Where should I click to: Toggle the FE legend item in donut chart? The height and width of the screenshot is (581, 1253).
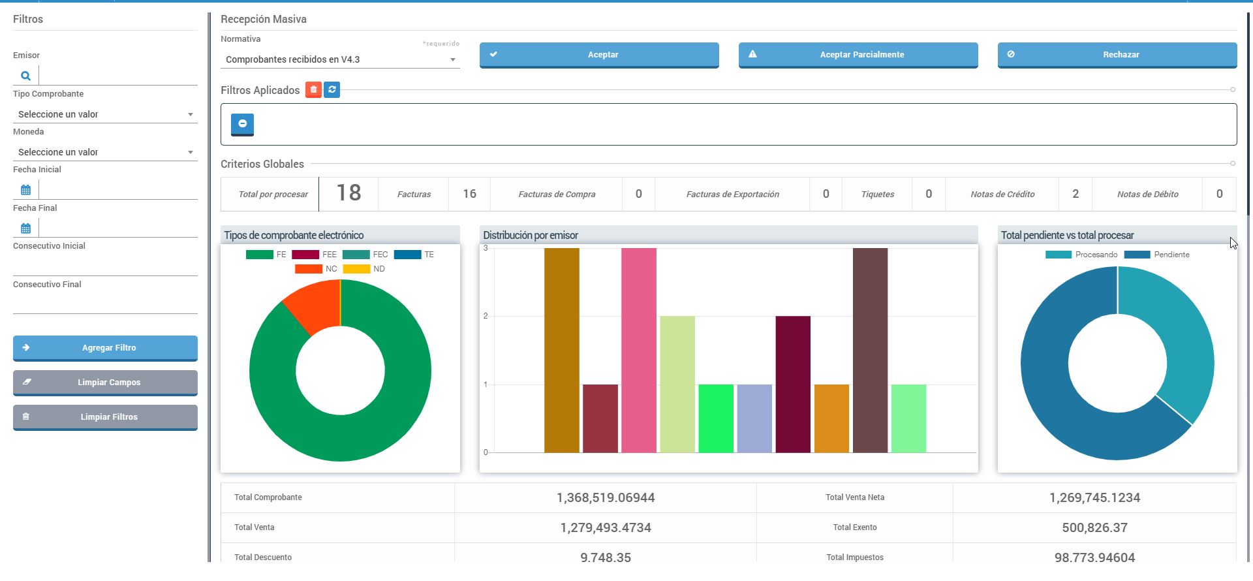[x=266, y=255]
